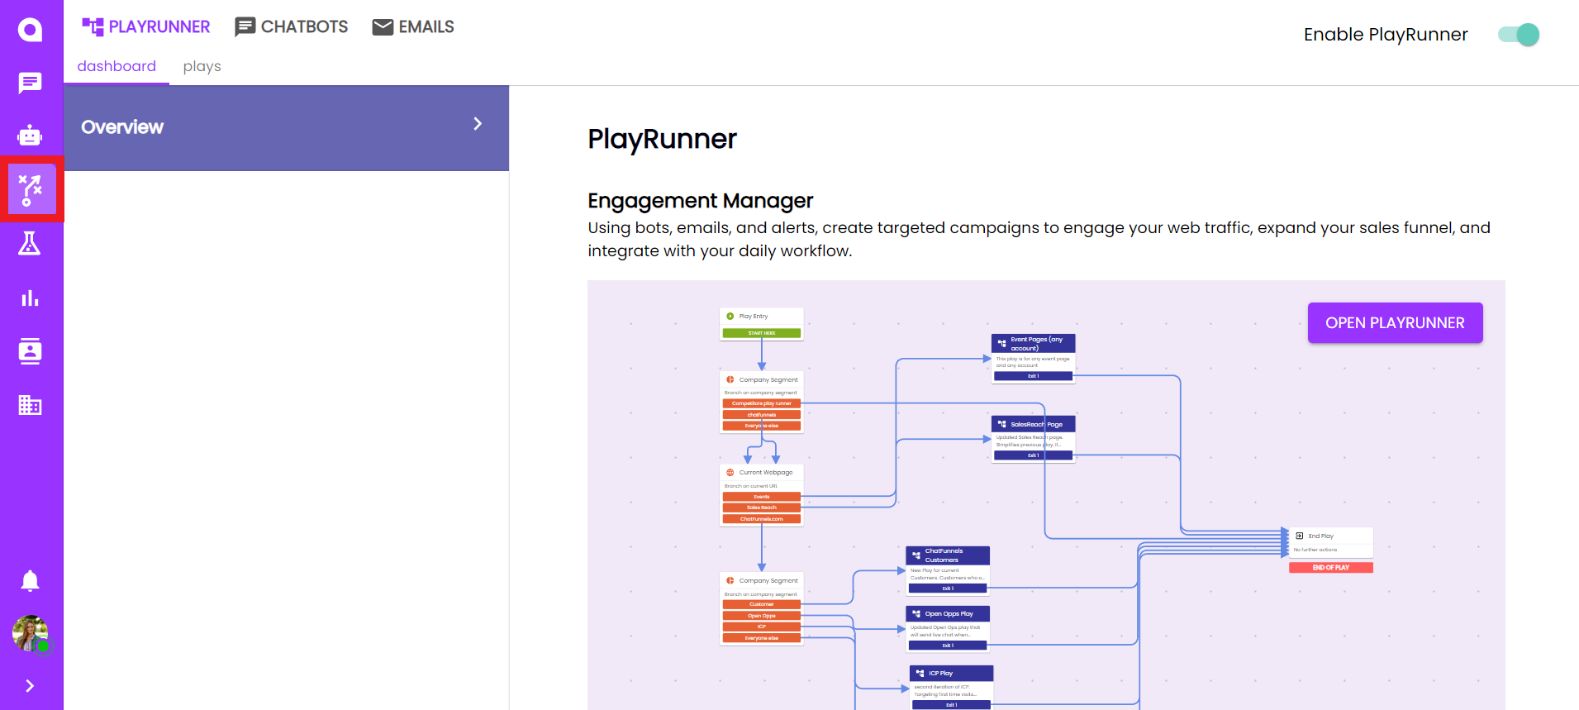Go to the plays sub-tab
The height and width of the screenshot is (710, 1579).
click(x=202, y=66)
